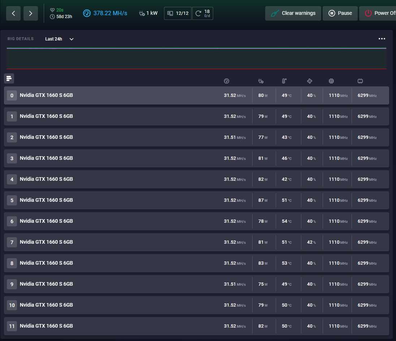Click the hashrate column header icon
Screen dimensions: 396x341
coord(227,81)
